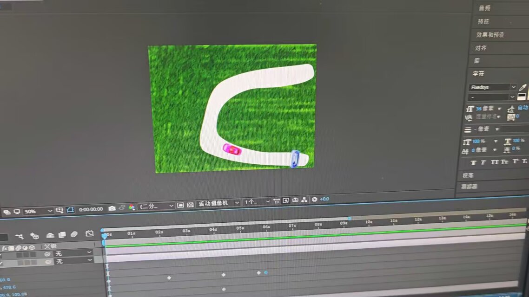Click the reset exposure icon

[314, 199]
